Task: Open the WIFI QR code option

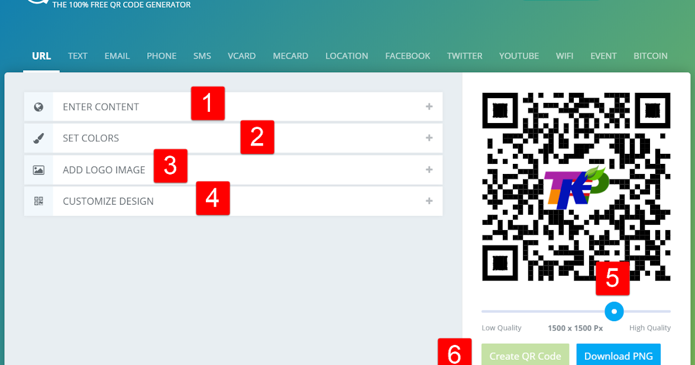Action: 564,56
